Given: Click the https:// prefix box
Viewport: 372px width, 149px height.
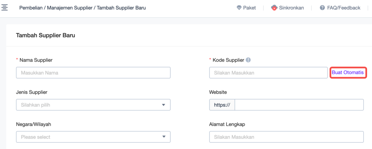Looking at the screenshot, I should (x=222, y=105).
